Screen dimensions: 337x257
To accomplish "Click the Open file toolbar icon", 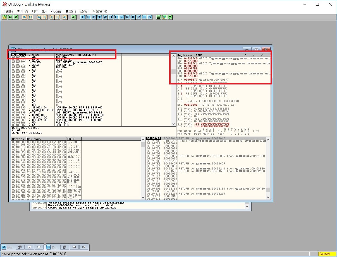I will [x=4, y=17].
